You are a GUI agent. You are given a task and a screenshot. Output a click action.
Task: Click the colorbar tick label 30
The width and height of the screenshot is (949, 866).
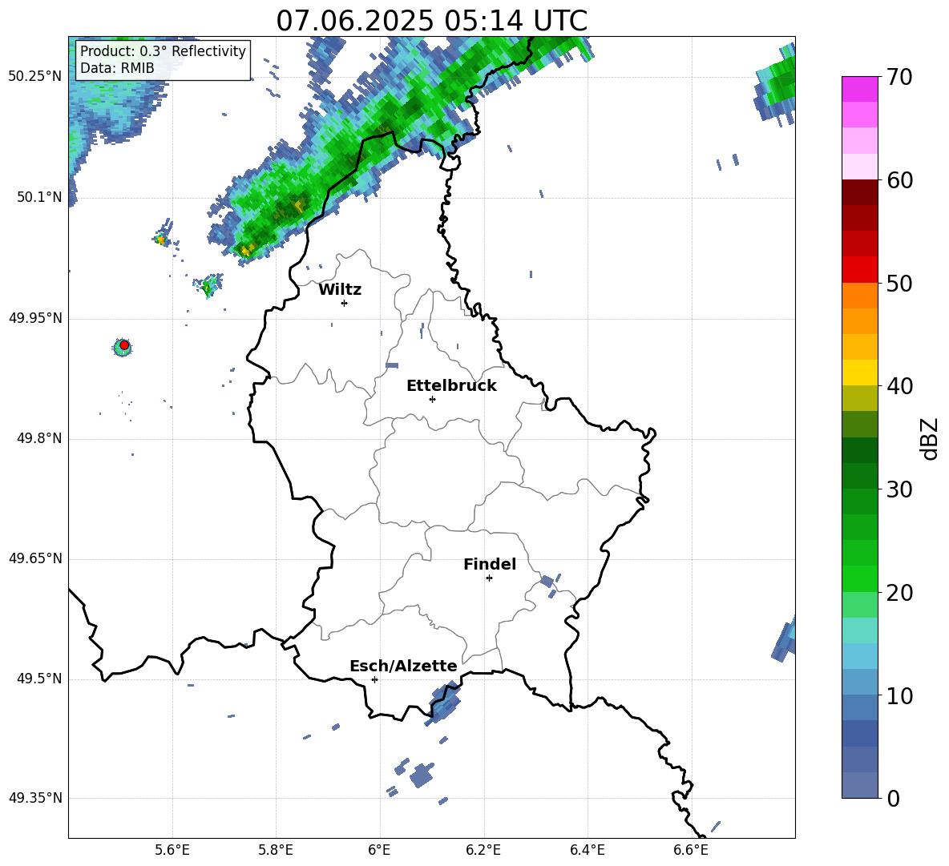(x=899, y=489)
